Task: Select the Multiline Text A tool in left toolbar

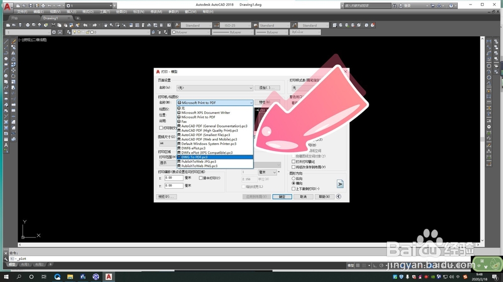Action: tap(6, 145)
